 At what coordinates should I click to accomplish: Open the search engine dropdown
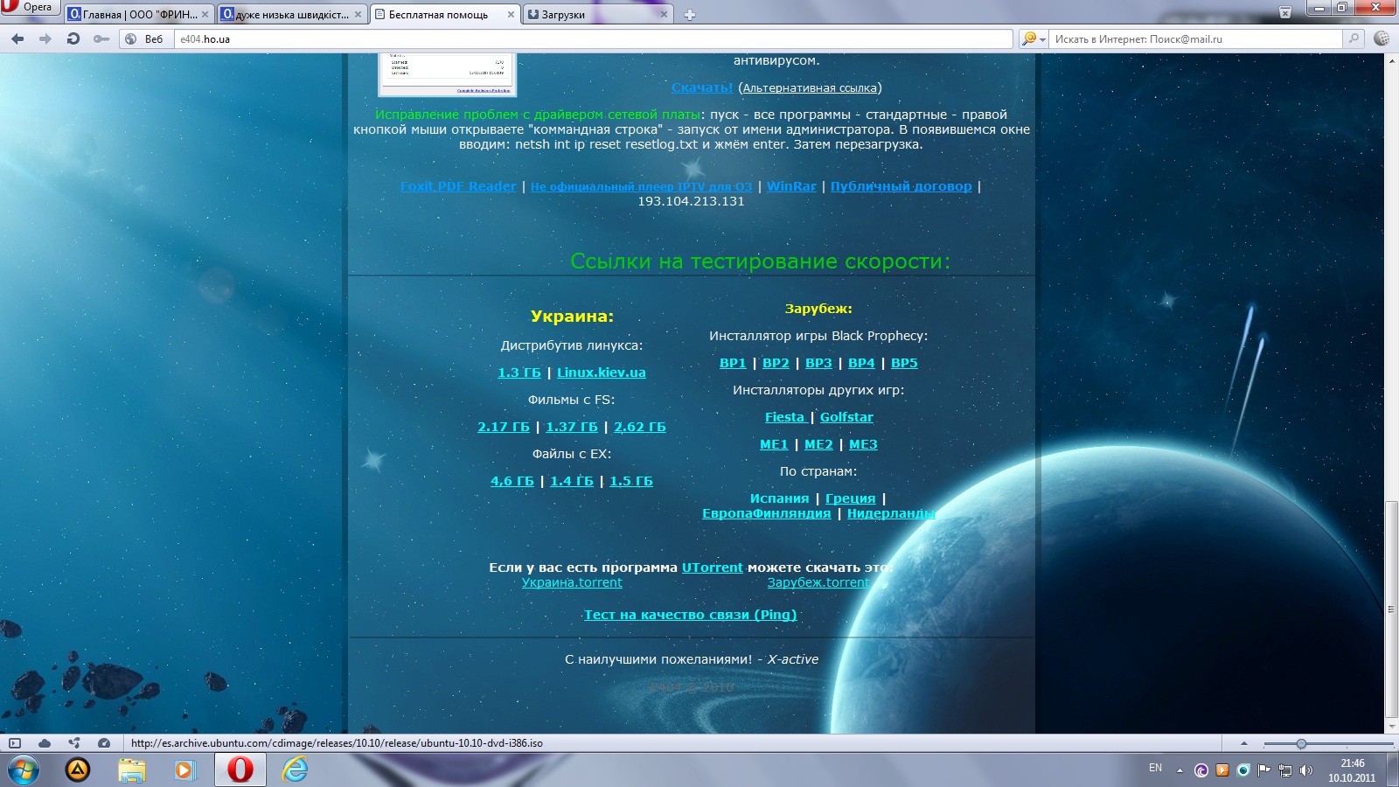(1034, 38)
